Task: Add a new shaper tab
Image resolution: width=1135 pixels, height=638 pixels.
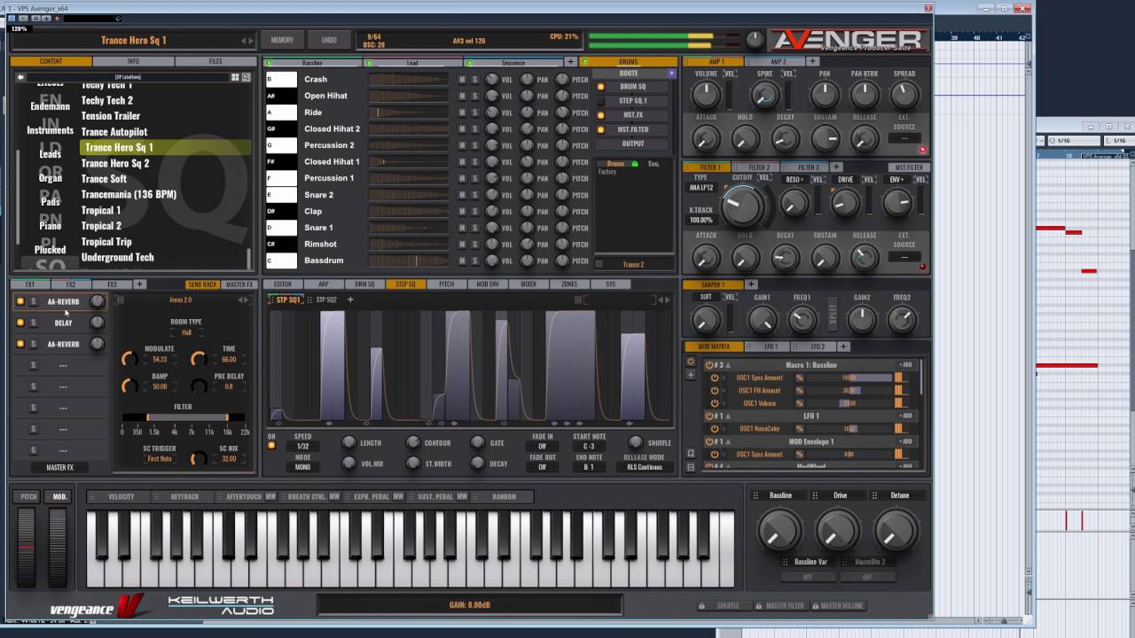Action: 751,284
